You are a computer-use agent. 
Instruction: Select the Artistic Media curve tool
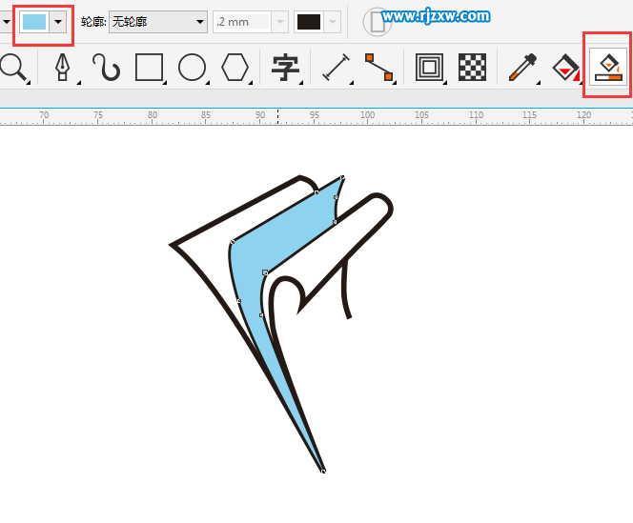107,68
